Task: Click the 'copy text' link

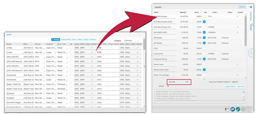Action: click(x=241, y=86)
